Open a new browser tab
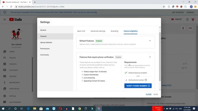 click(x=35, y=2)
